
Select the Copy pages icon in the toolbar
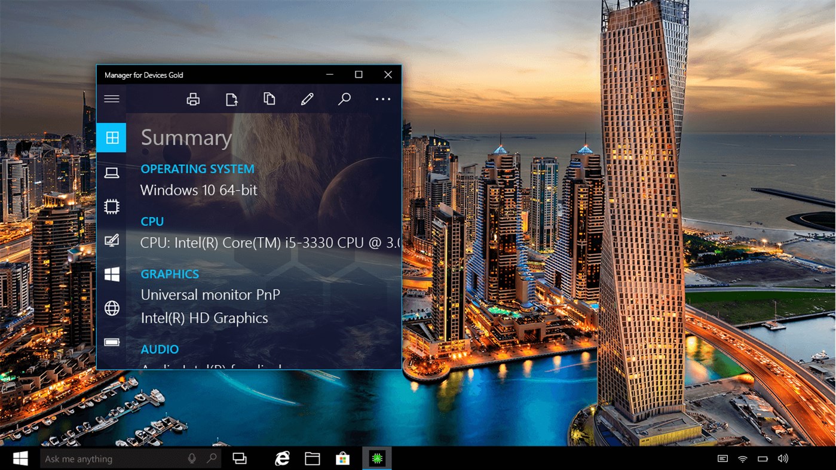point(269,99)
